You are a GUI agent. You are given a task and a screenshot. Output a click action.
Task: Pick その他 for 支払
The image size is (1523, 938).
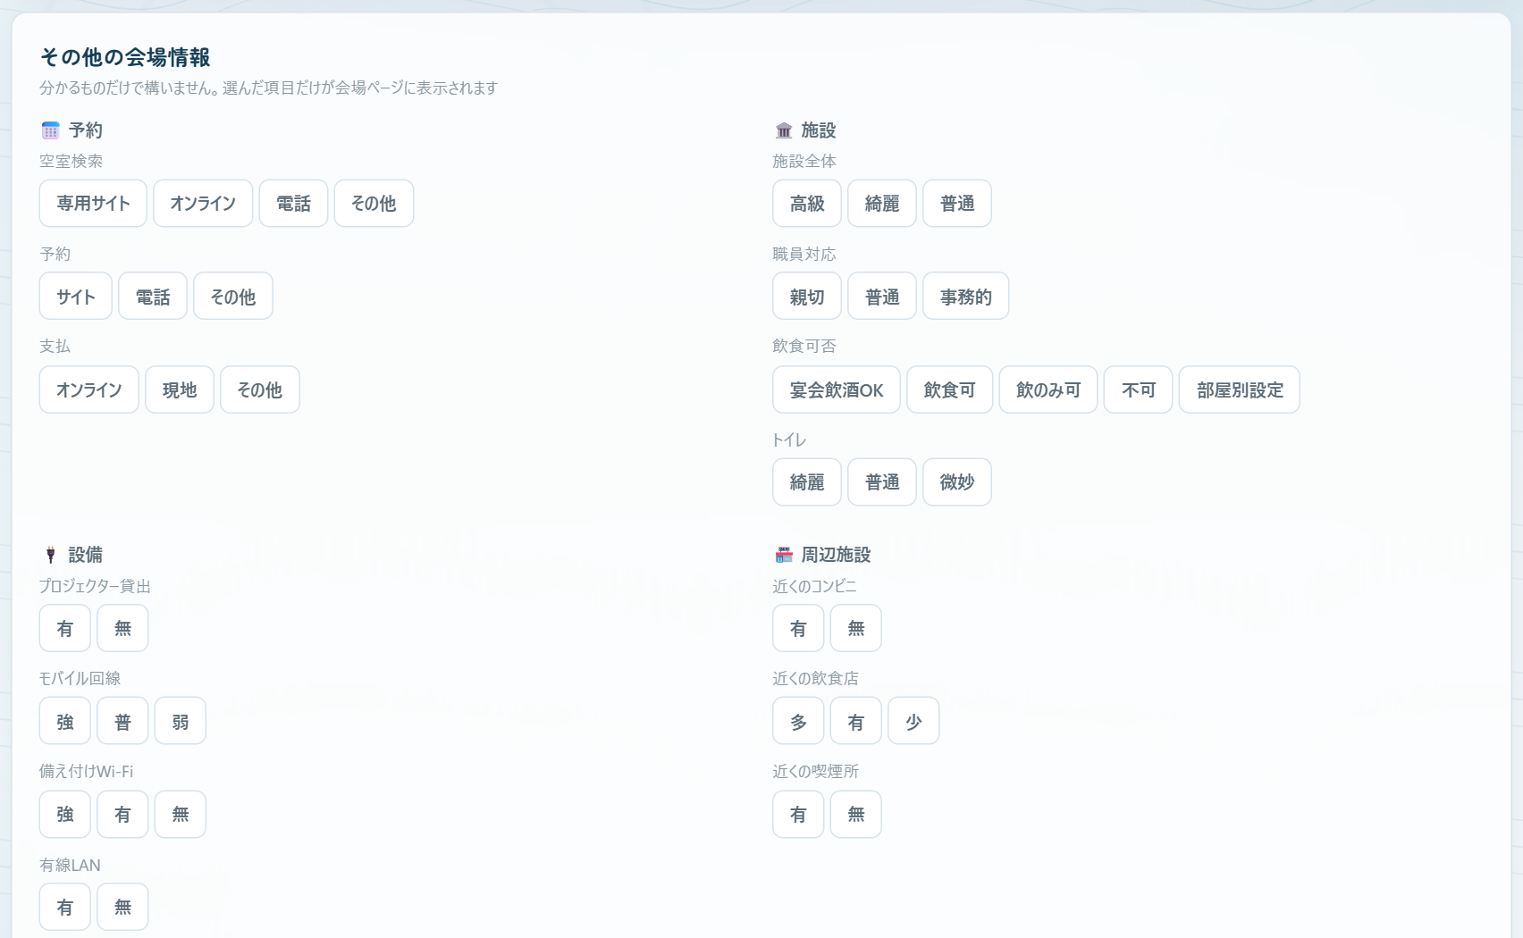260,389
